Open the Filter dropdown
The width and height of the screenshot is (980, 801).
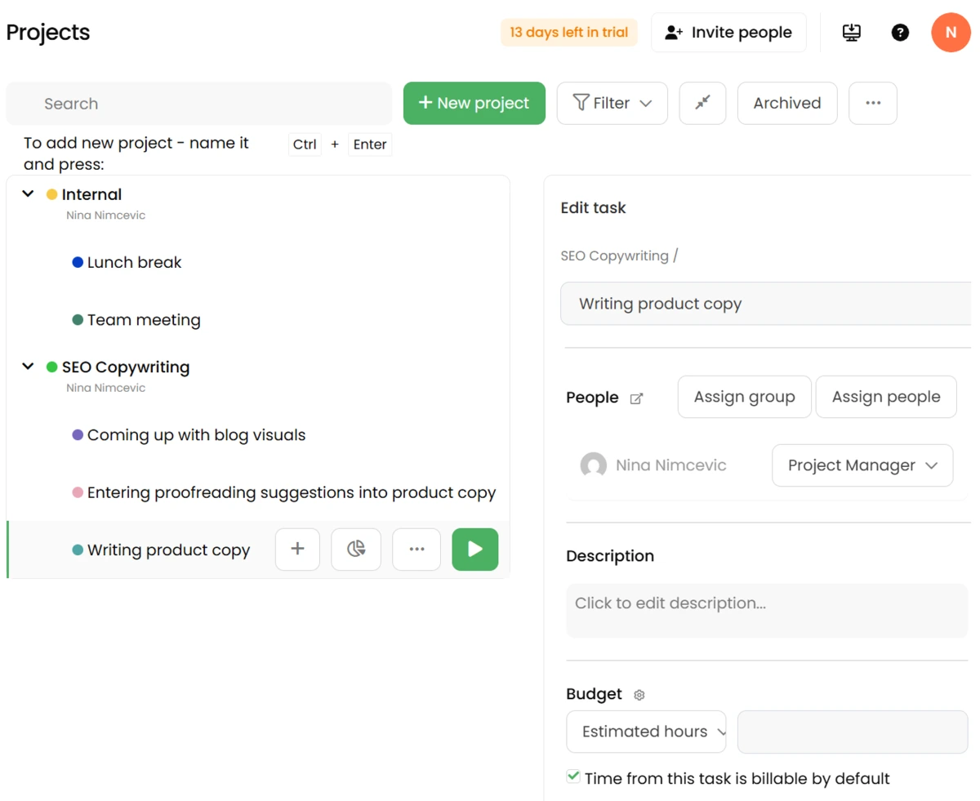click(612, 103)
